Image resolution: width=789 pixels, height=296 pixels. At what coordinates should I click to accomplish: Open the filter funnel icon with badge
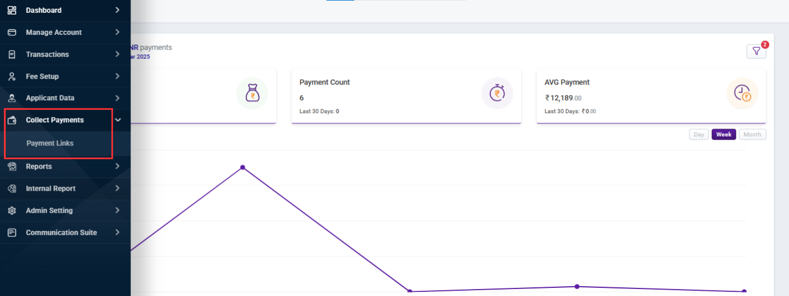(756, 51)
